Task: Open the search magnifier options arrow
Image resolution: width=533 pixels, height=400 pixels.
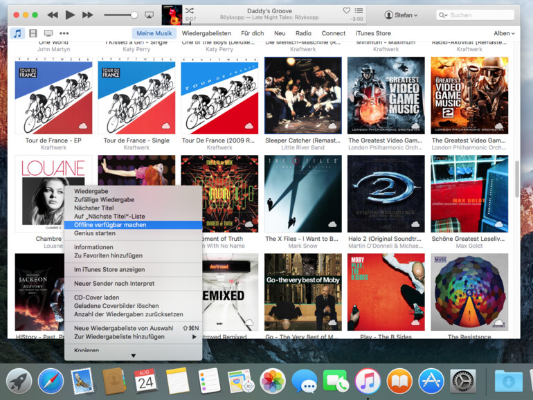Action: (x=443, y=15)
